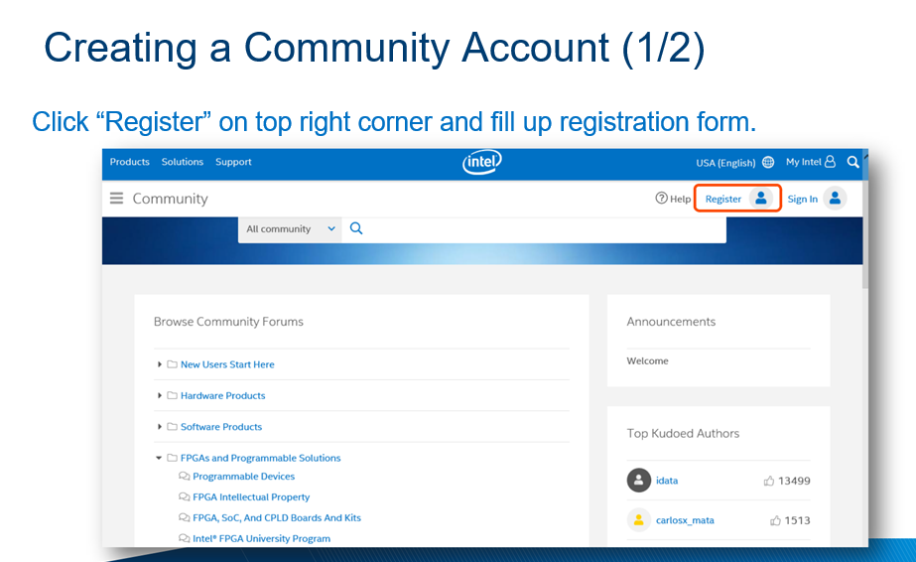Click the FPGA, SoC, And CPLD Boards bubble icon

pyautogui.click(x=184, y=517)
